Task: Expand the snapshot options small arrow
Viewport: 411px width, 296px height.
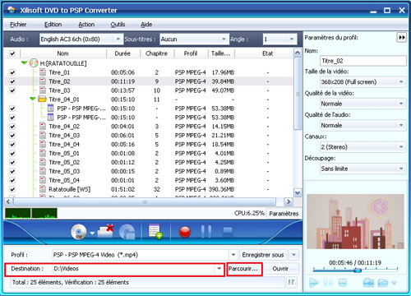Action: pos(394,283)
